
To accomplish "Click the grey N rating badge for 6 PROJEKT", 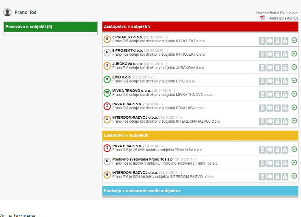I will [x=107, y=52].
